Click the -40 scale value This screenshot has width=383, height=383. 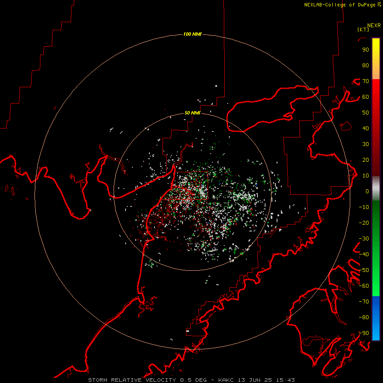pyautogui.click(x=364, y=254)
